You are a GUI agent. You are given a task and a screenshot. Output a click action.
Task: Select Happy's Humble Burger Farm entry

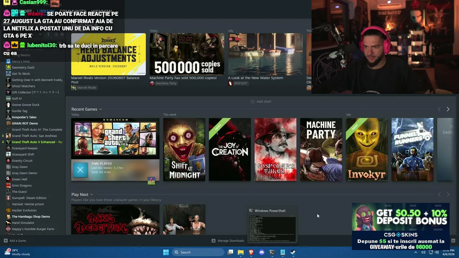pyautogui.click(x=33, y=229)
